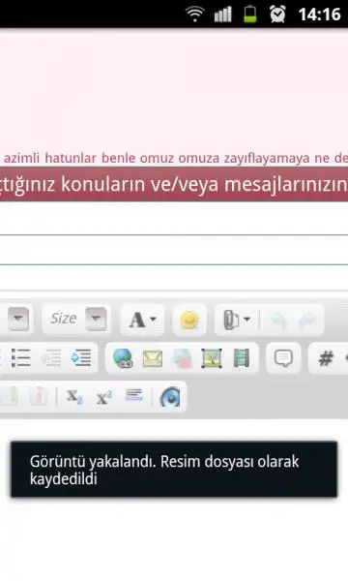The height and width of the screenshot is (581, 348).
Task: Tap the 'Görüntü yakalandı' toast notification
Action: coord(174,469)
